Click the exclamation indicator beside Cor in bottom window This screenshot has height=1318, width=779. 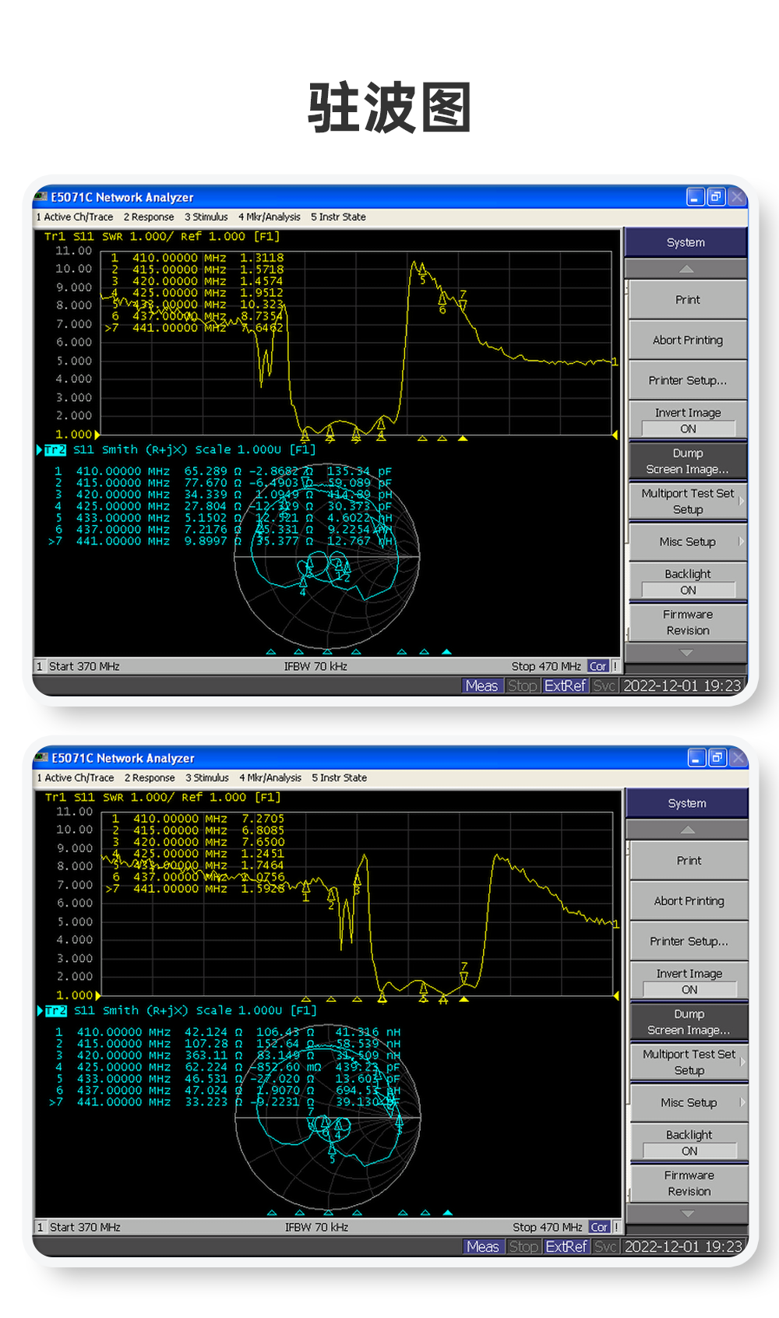click(616, 1227)
